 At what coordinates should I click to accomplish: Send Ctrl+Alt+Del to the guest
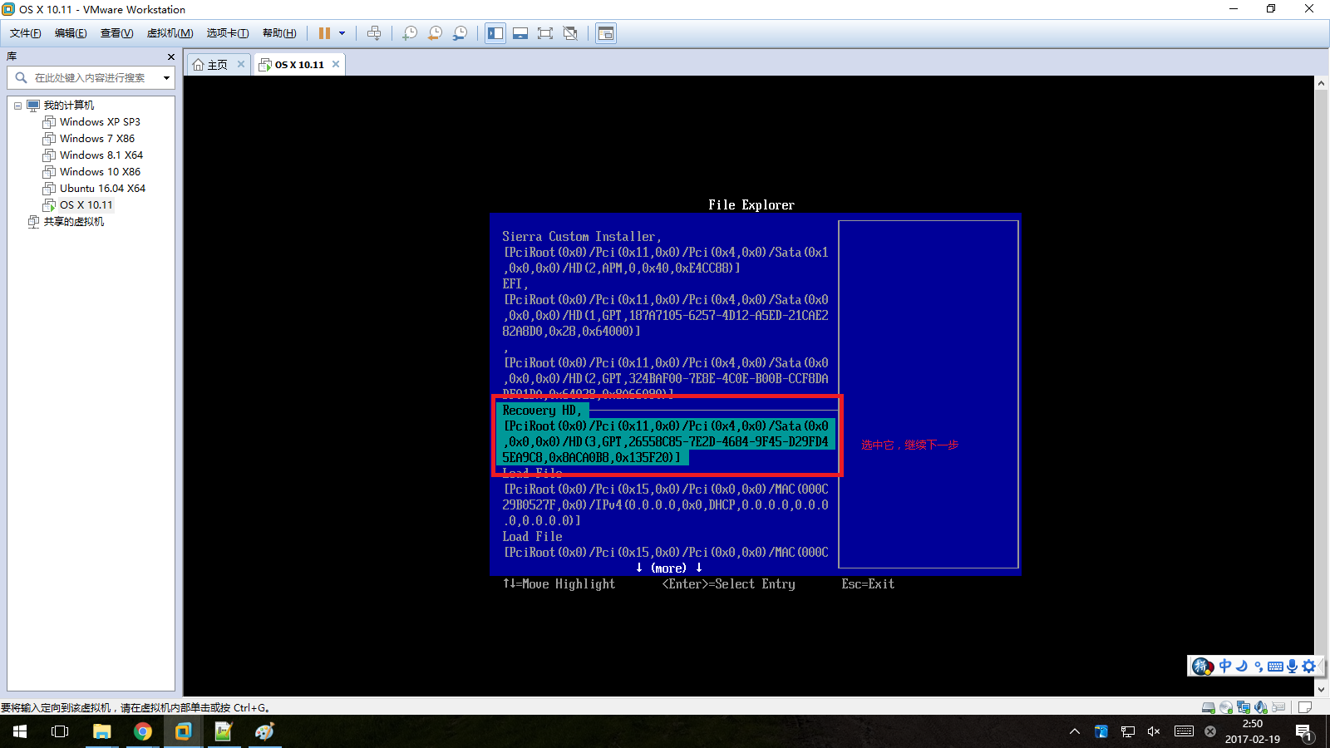tap(375, 33)
